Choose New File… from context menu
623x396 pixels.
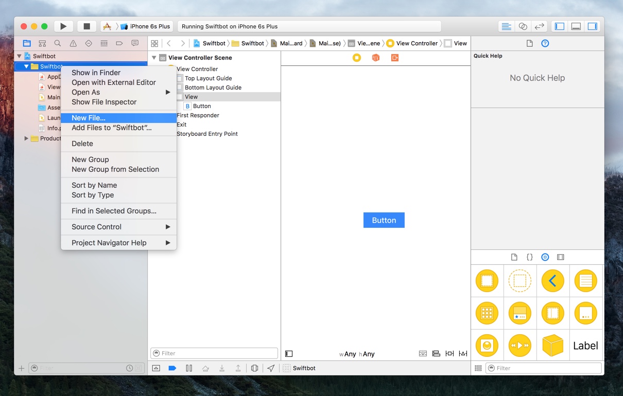coord(89,118)
